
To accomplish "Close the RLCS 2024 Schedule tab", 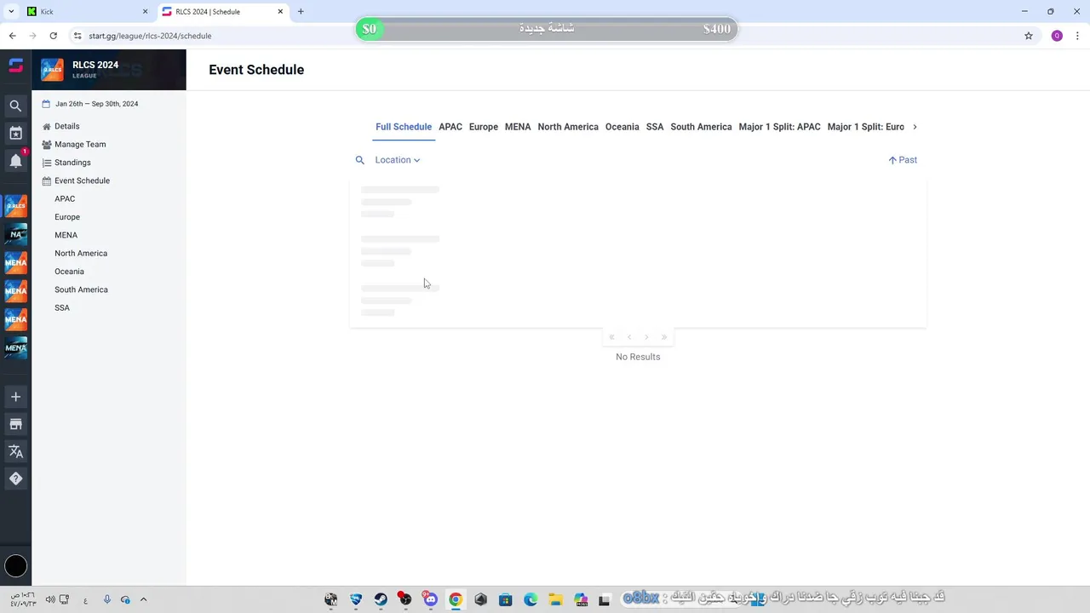I will [x=280, y=12].
